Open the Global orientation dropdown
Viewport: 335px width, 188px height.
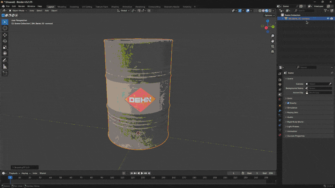(124, 11)
